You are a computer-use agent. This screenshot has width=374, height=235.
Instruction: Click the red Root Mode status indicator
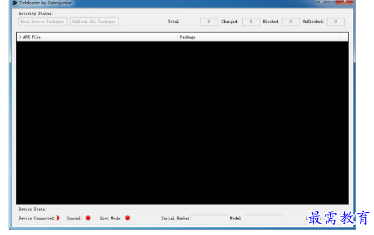tap(128, 218)
